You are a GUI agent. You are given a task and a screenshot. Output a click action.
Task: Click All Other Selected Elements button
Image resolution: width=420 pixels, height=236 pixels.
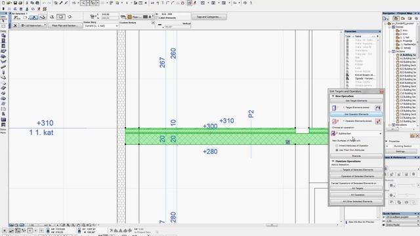(x=356, y=201)
